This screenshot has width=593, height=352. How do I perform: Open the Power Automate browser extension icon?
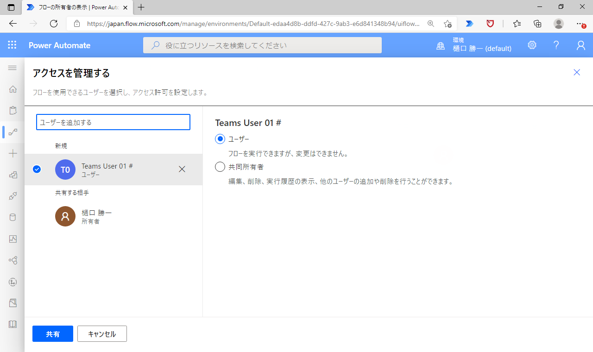pyautogui.click(x=469, y=24)
